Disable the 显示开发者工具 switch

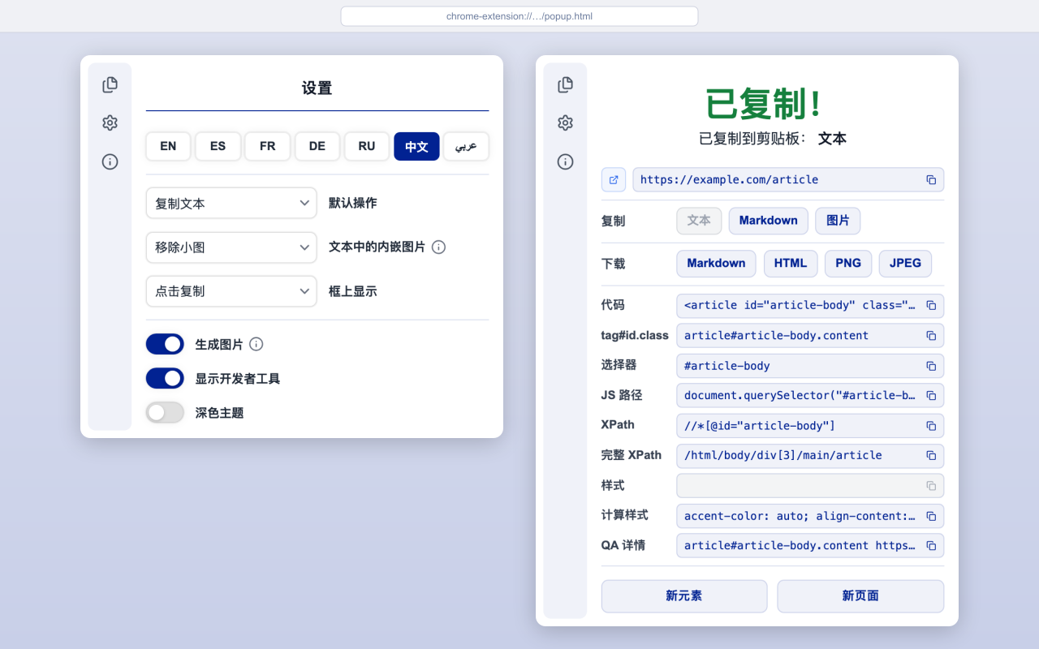(165, 378)
